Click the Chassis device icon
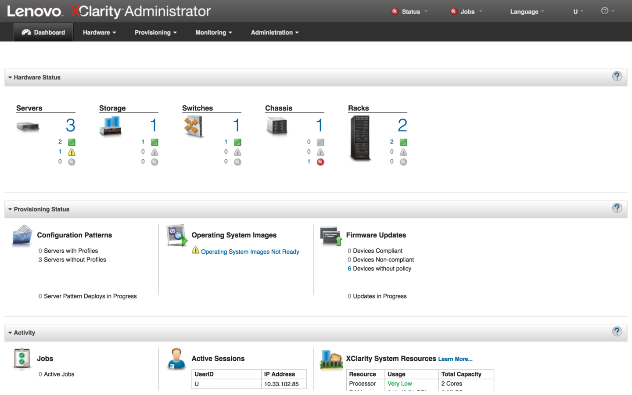This screenshot has width=632, height=395. pos(276,126)
